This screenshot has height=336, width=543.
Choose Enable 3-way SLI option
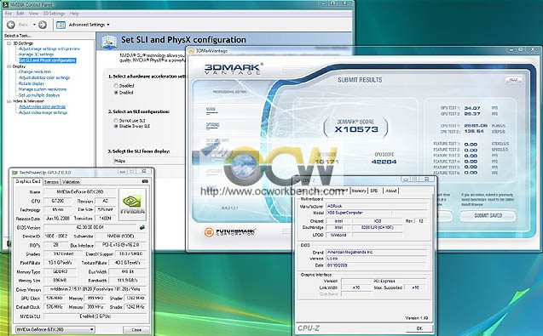116,127
